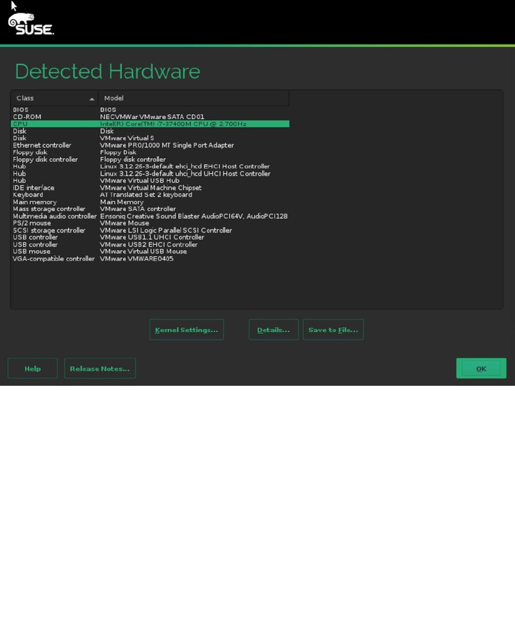Select the Ethernet controller row
This screenshot has width=515, height=627.
(150, 145)
